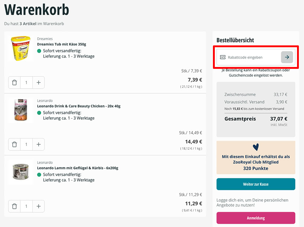Open Leonardo Lamm mit Geflügel & Kürbis link
This screenshot has height=227, width=304.
pos(77,168)
